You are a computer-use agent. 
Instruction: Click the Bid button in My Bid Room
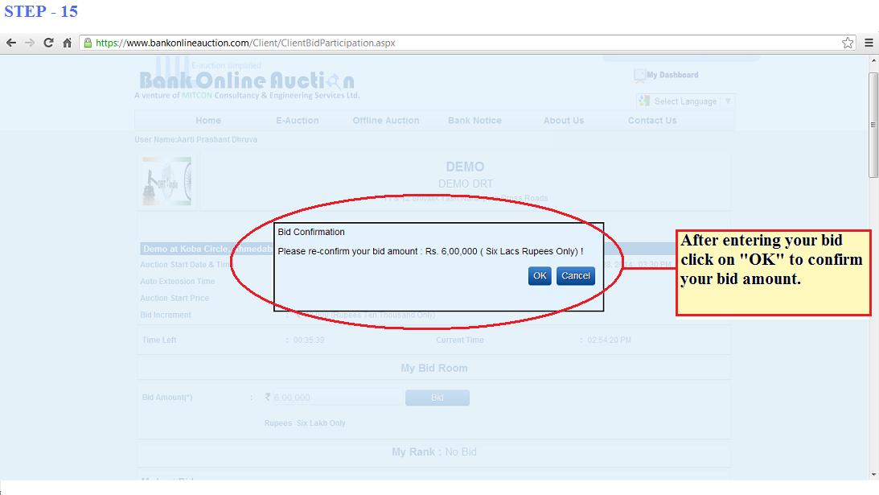tap(437, 398)
